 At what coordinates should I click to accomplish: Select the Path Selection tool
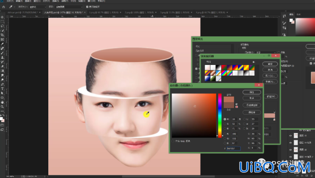2,93
